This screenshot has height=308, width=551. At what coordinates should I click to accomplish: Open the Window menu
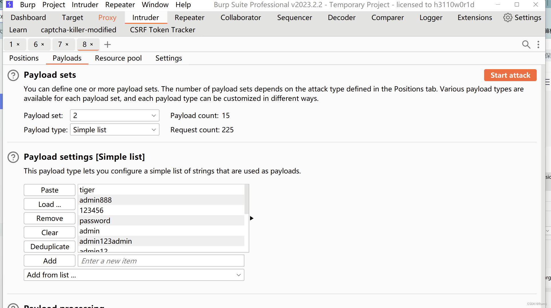point(155,5)
